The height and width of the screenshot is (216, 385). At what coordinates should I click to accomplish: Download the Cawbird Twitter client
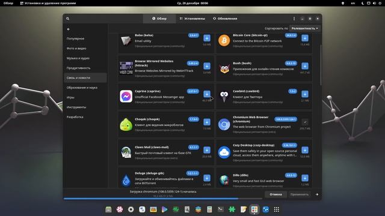point(305,94)
